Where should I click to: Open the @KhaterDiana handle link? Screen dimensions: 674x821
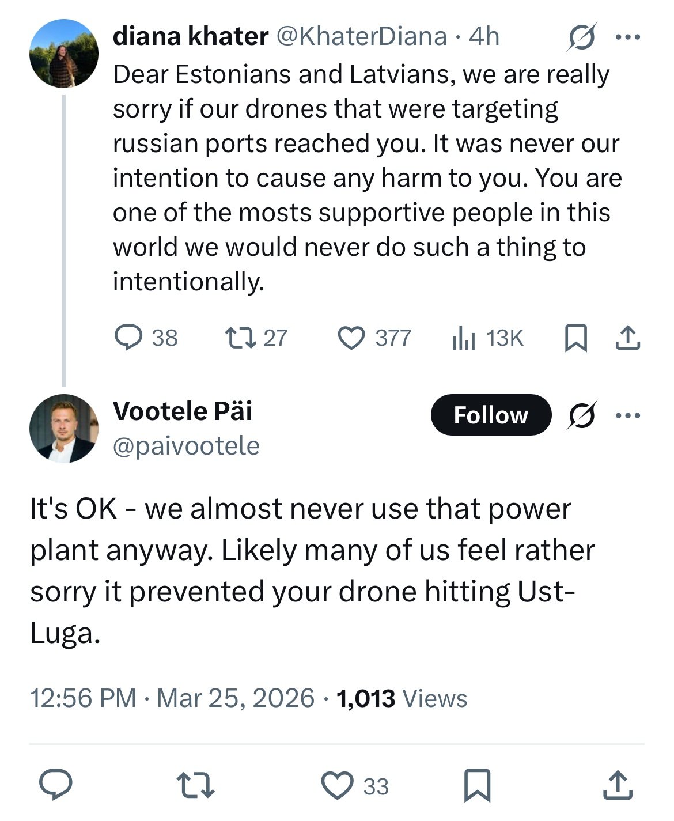pyautogui.click(x=362, y=36)
